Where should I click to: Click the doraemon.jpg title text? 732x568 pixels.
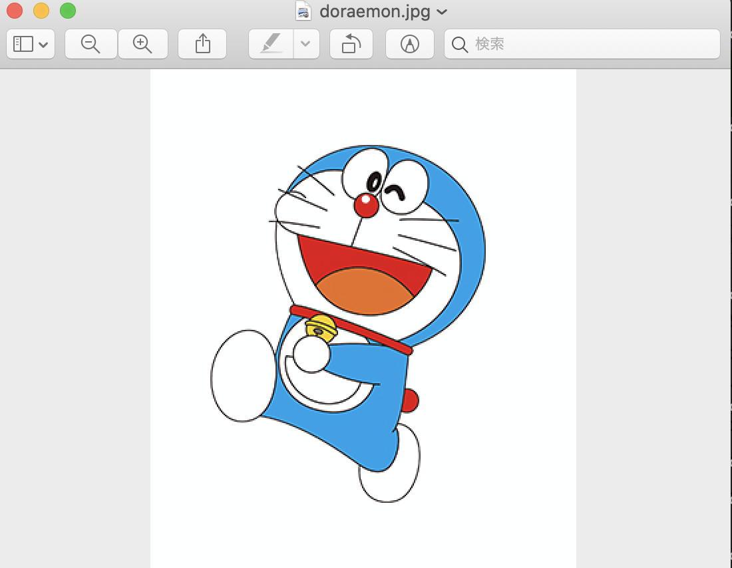(375, 11)
